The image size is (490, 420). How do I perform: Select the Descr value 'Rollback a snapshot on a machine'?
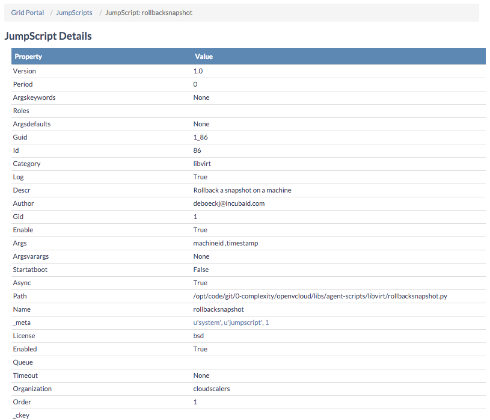tap(242, 190)
